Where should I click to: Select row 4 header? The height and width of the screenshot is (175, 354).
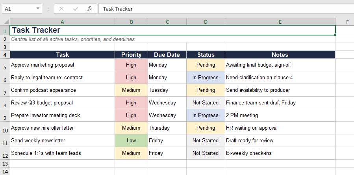[6, 54]
